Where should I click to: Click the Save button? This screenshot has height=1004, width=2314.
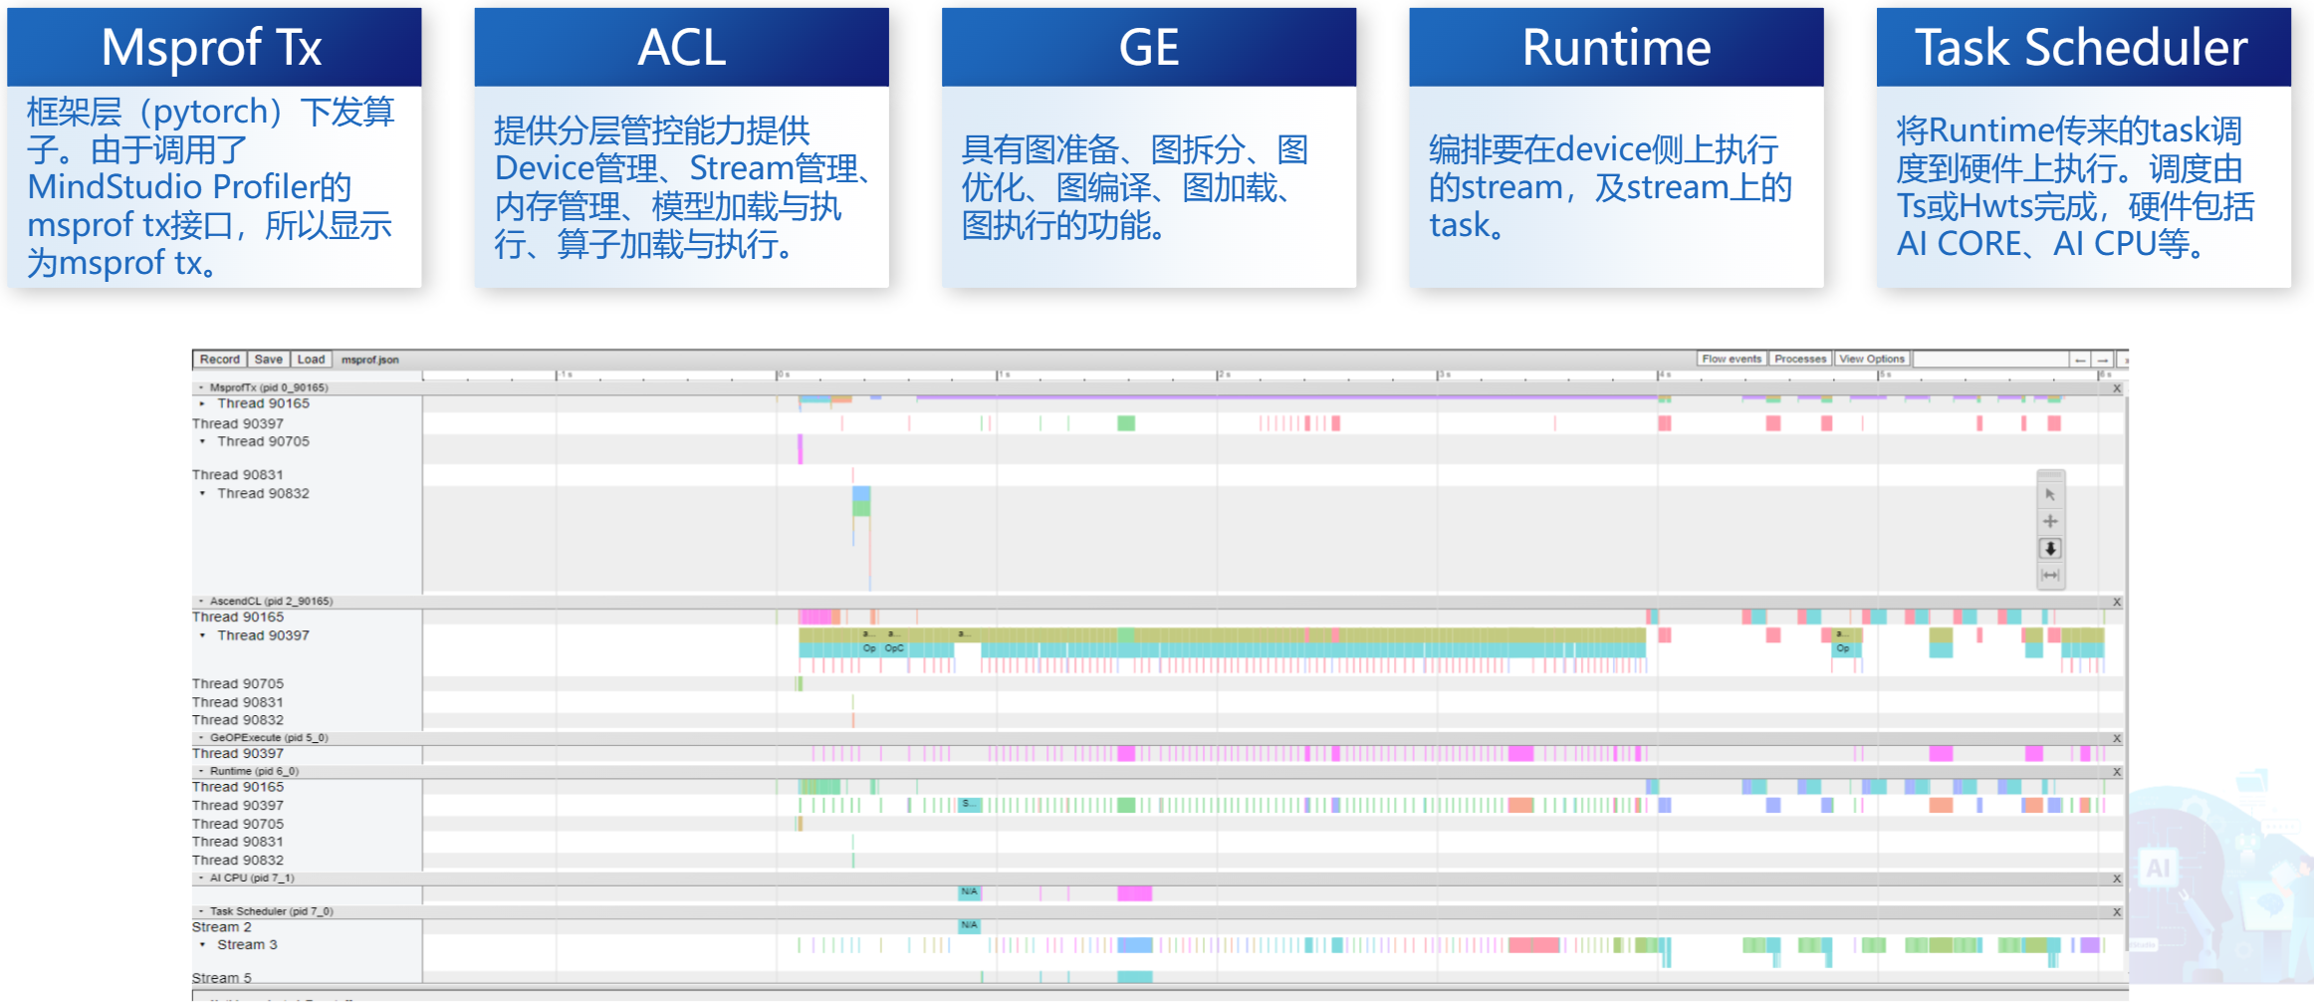pos(268,360)
